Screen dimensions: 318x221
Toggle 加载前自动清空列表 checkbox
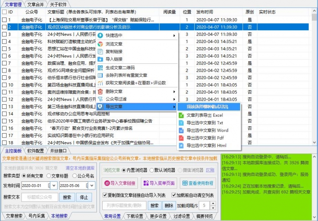pyautogui.click(x=173, y=195)
